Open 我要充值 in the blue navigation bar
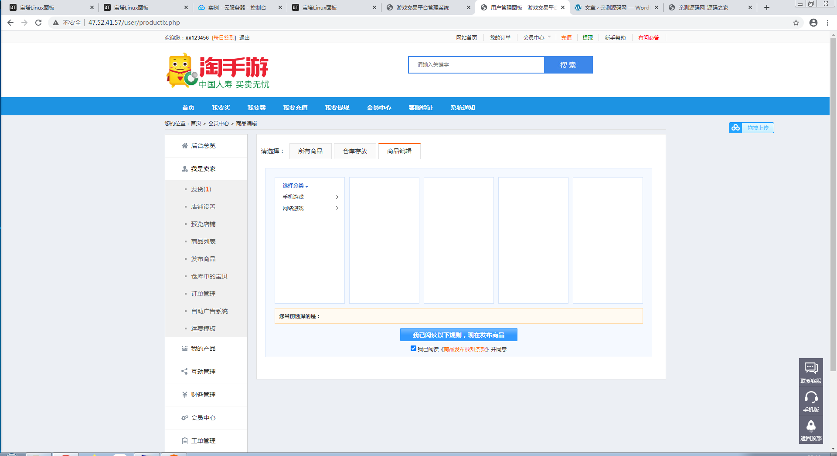The width and height of the screenshot is (837, 456). [x=295, y=107]
